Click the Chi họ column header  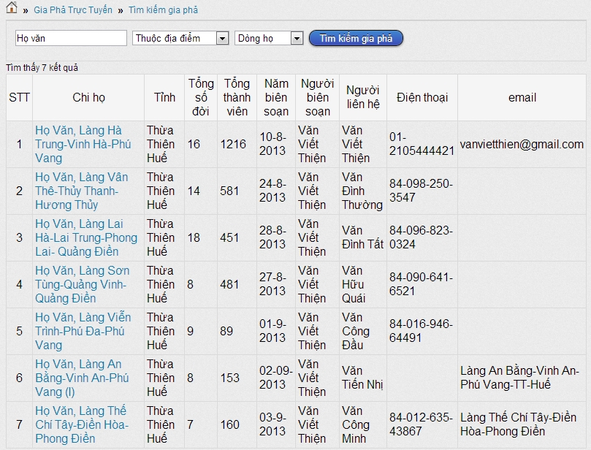(88, 97)
